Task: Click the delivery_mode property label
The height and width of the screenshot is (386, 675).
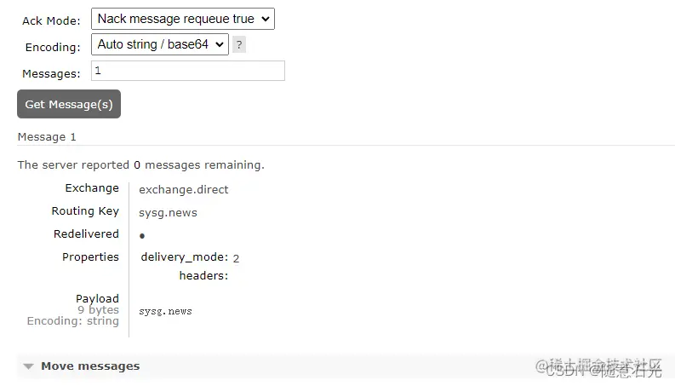Action: pyautogui.click(x=184, y=257)
